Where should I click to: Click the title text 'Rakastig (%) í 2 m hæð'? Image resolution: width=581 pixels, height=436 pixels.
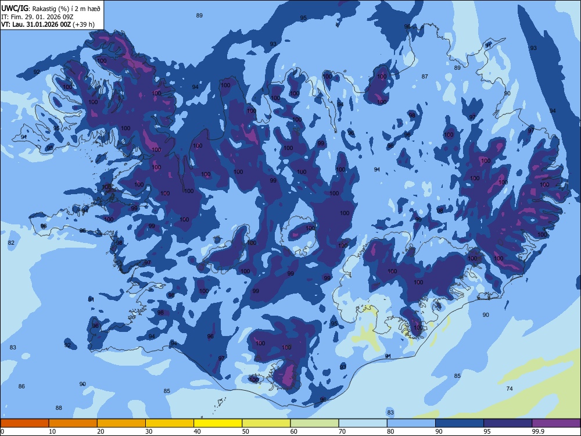(x=66, y=9)
